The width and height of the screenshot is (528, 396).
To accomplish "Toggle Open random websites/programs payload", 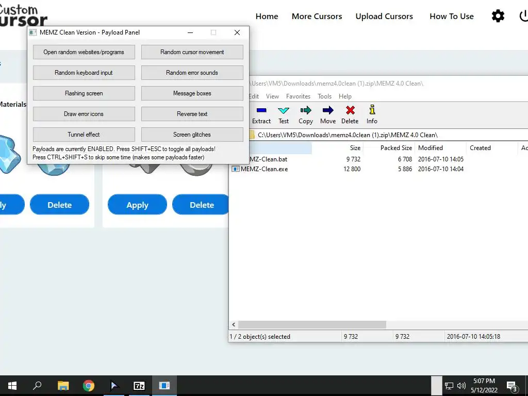I will (x=84, y=52).
